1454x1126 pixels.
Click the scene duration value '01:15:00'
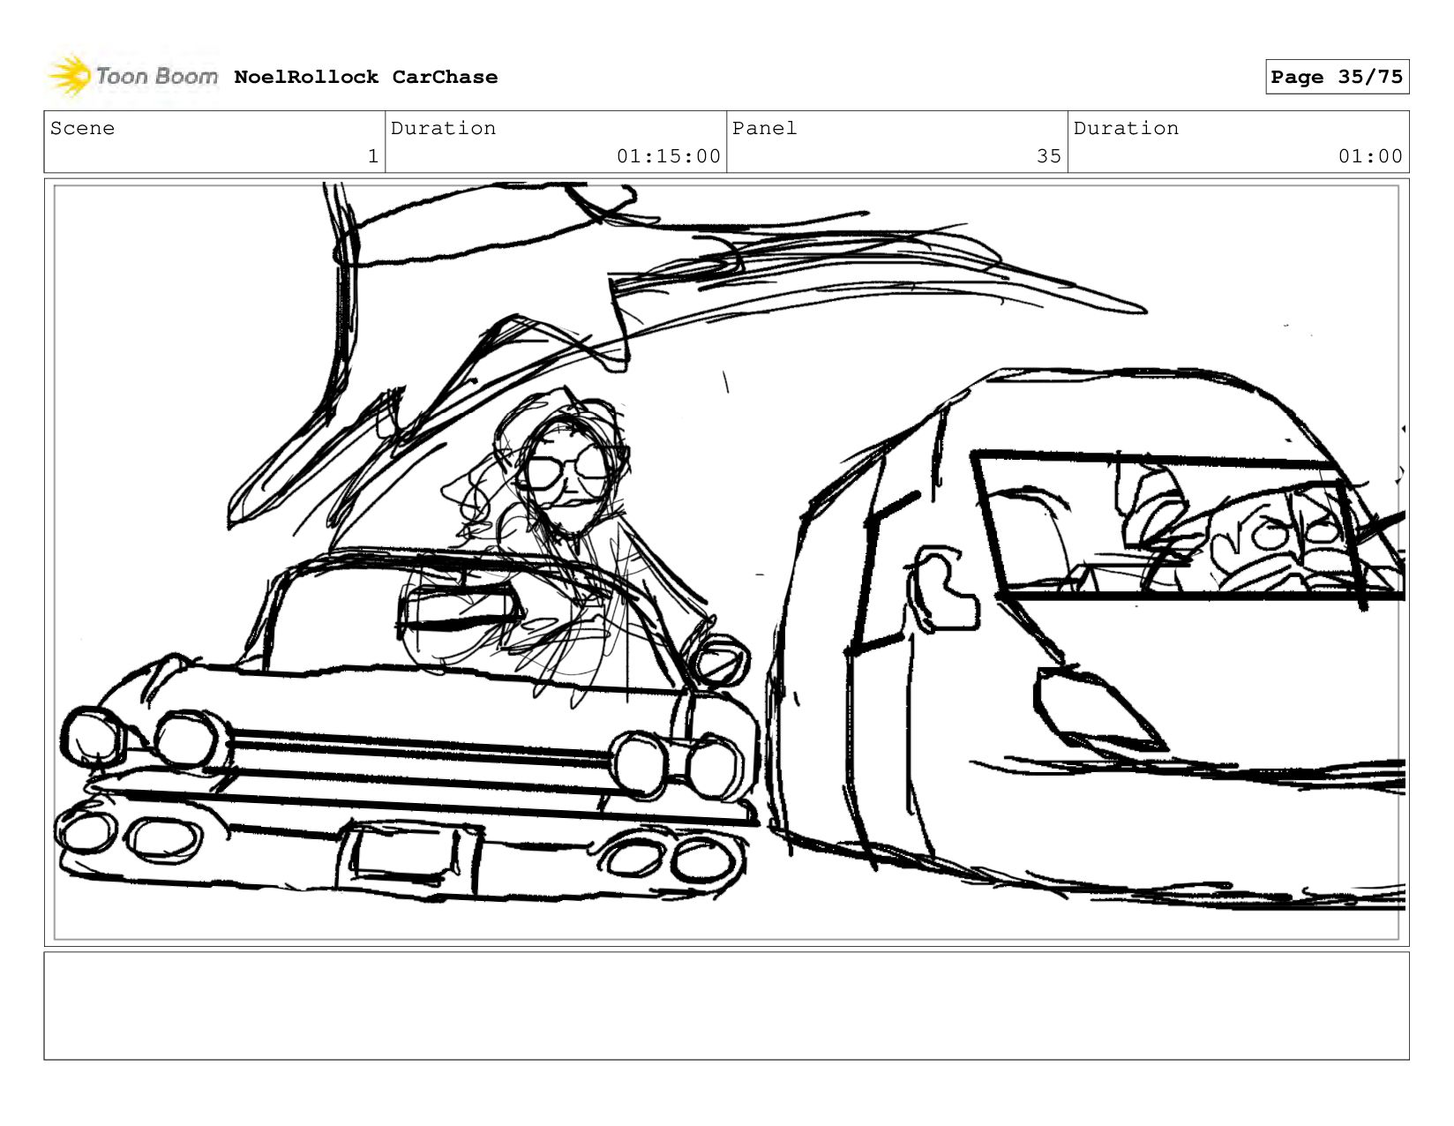coord(669,156)
